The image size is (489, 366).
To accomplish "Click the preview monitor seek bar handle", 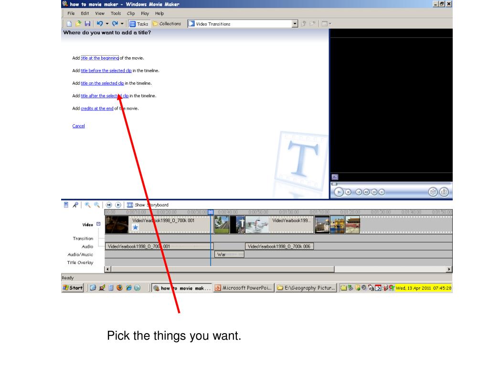I will [335, 184].
